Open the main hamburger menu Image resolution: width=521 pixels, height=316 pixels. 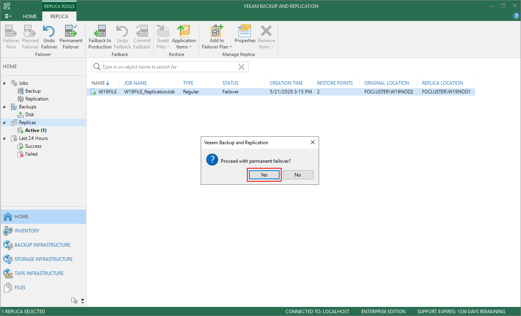click(x=8, y=17)
